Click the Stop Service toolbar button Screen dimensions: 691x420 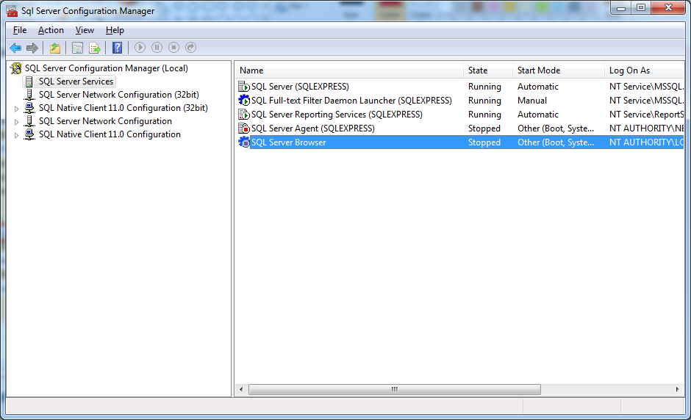pyautogui.click(x=174, y=48)
